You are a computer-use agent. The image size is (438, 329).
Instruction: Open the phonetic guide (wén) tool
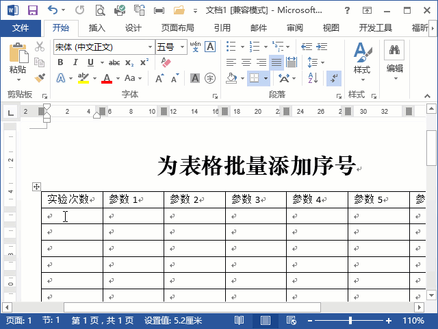tap(195, 47)
